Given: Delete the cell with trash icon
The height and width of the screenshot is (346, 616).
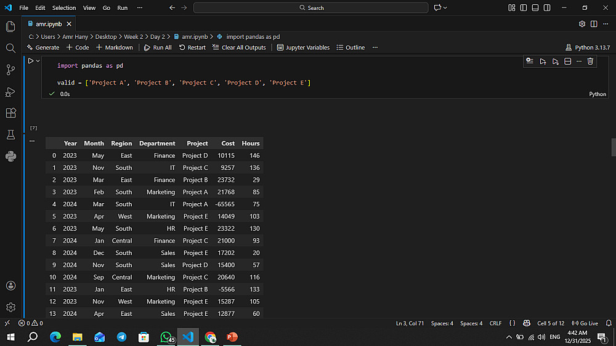Looking at the screenshot, I should tap(590, 62).
